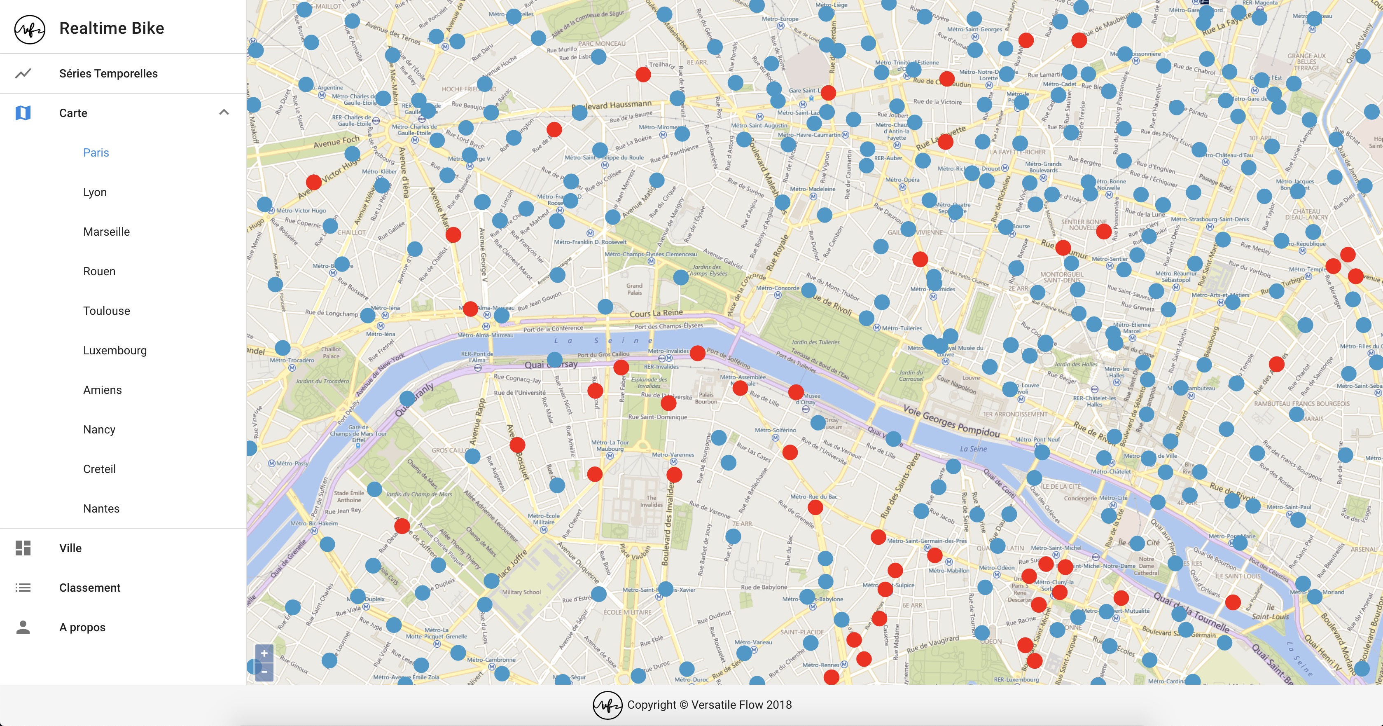Click the Ville dashboard icon
1383x726 pixels.
coord(23,548)
